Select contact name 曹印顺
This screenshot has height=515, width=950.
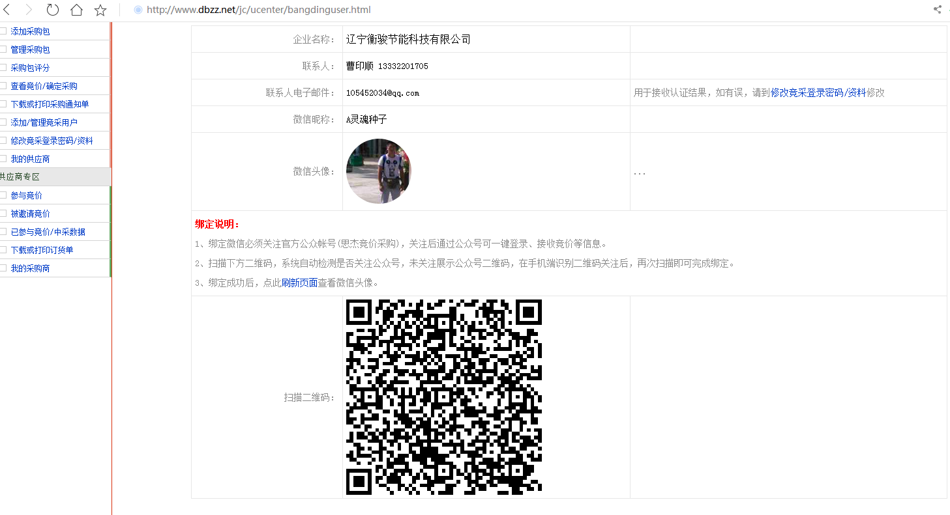pyautogui.click(x=360, y=66)
